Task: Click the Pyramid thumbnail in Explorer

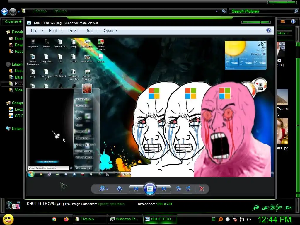Action: point(282,97)
